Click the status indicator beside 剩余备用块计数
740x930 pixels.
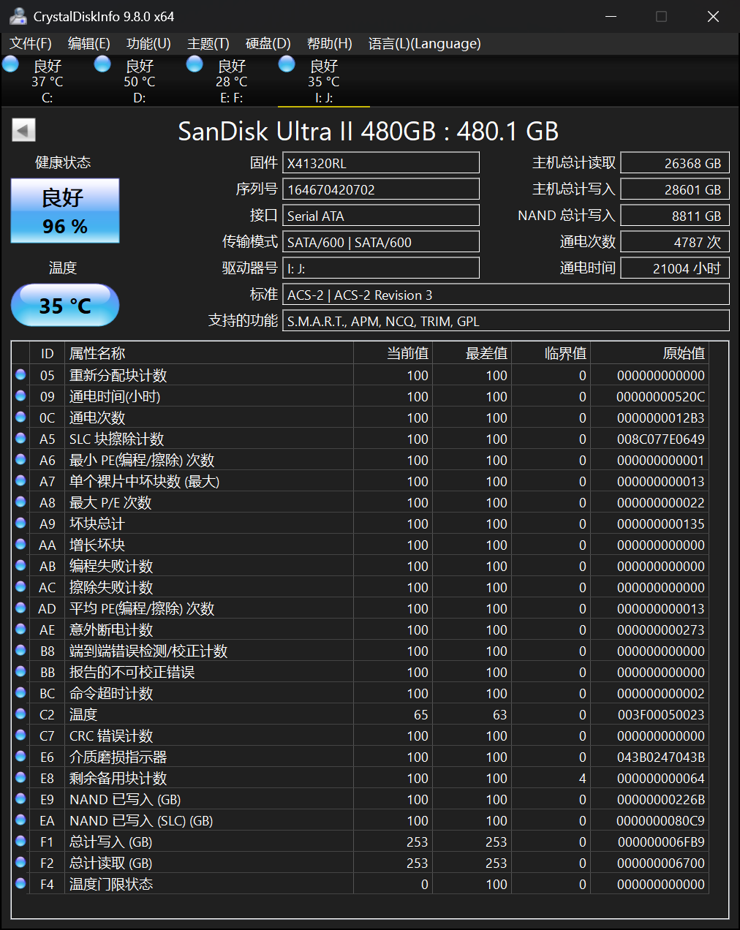20,777
